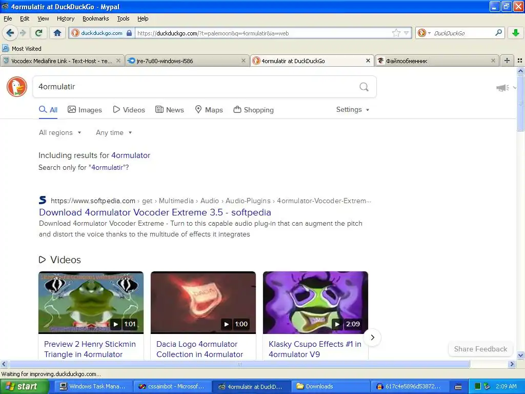Open the Downloads green arrow button
The width and height of the screenshot is (525, 394).
516,33
